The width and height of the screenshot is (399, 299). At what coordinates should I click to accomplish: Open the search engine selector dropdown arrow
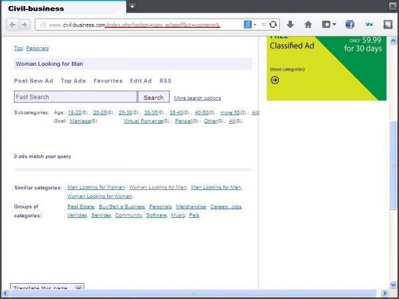255,25
